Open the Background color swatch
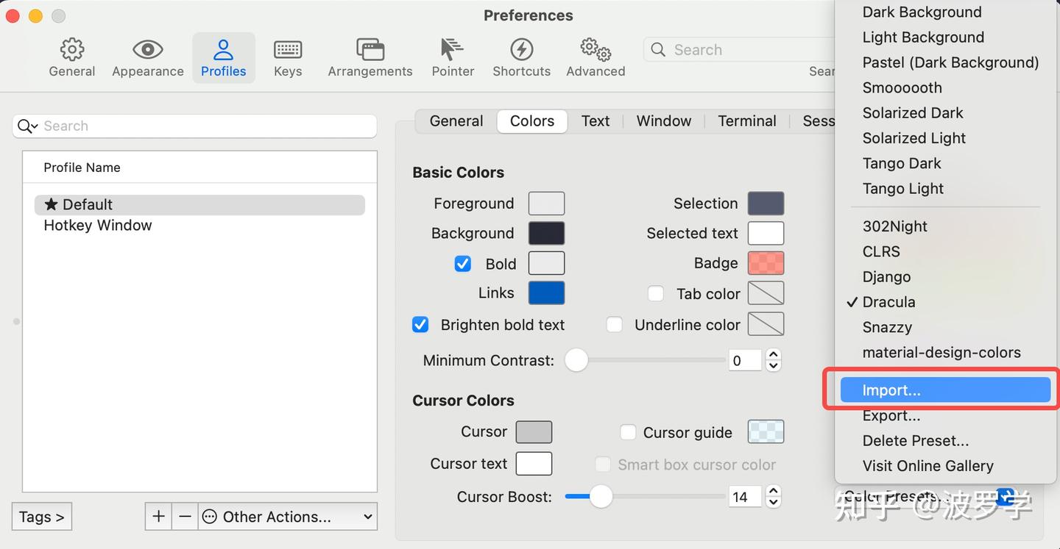 click(545, 233)
